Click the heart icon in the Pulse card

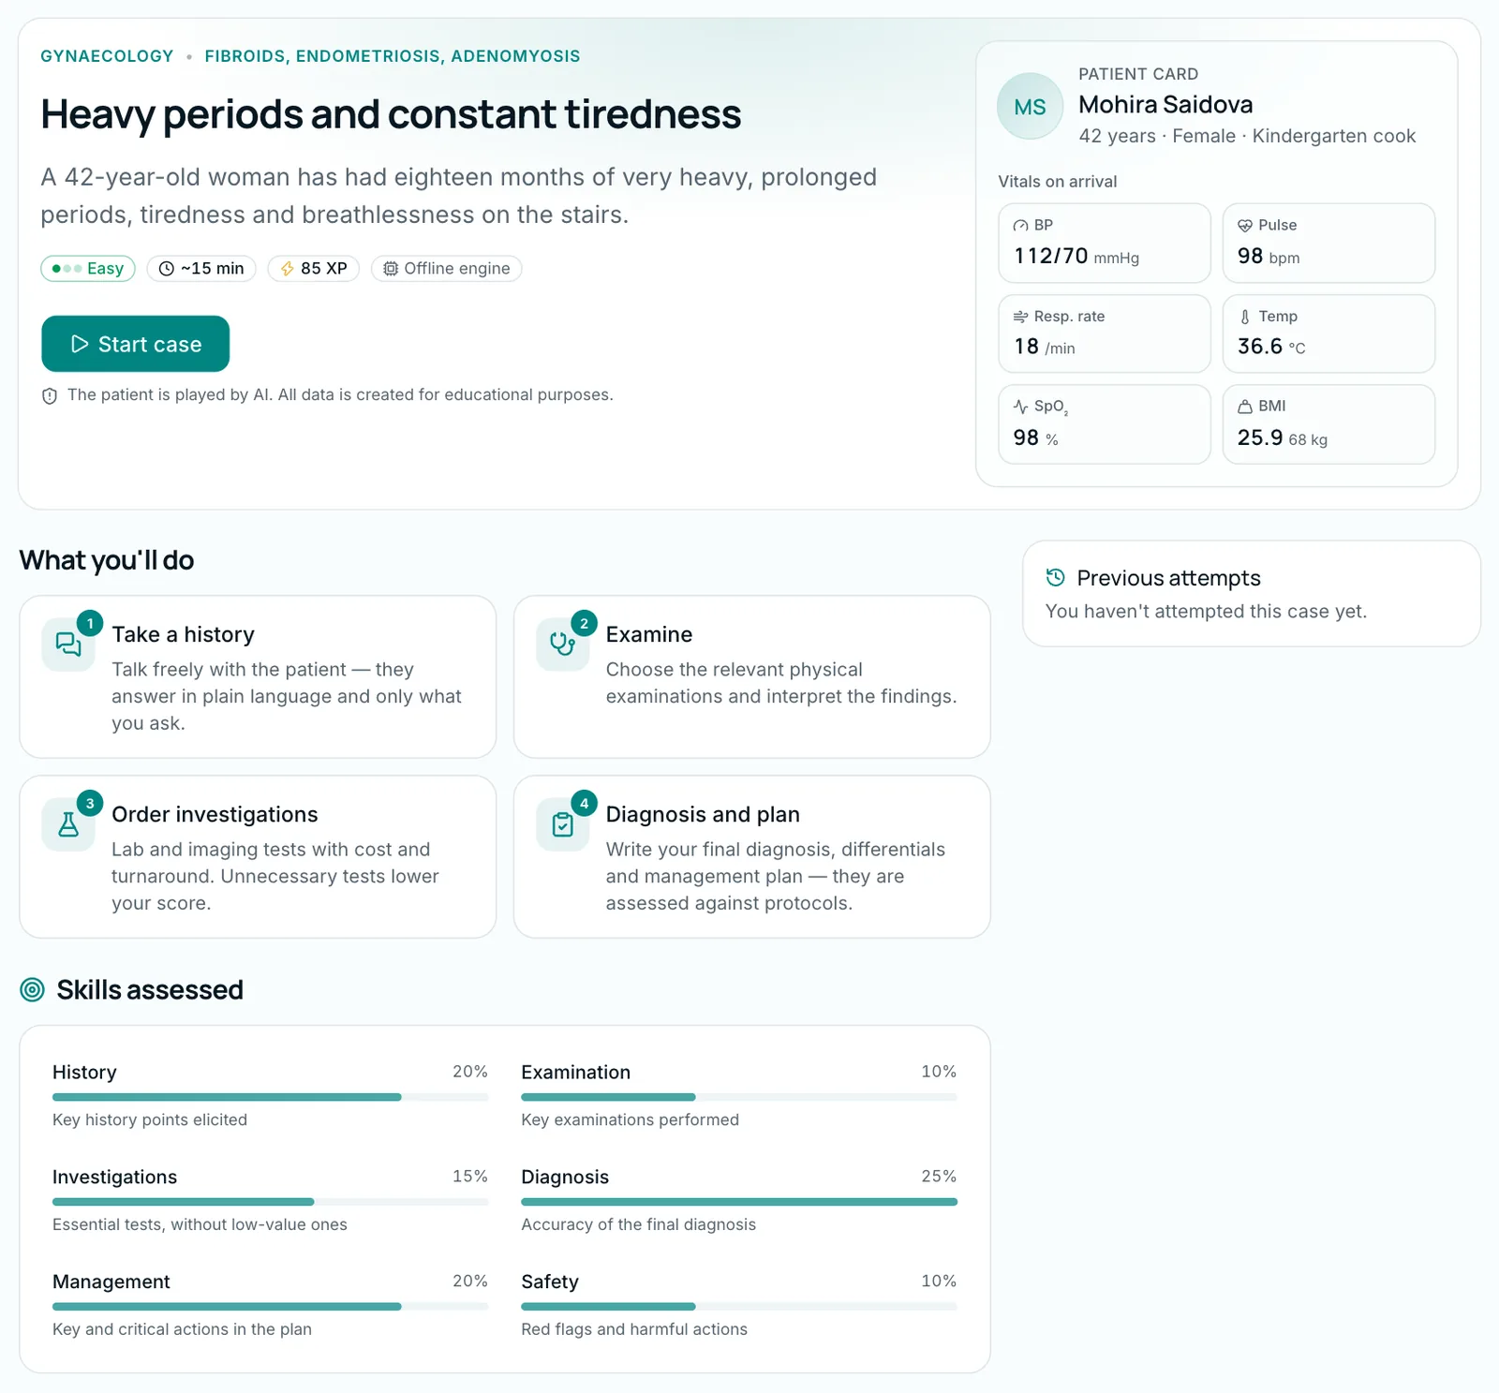tap(1245, 226)
